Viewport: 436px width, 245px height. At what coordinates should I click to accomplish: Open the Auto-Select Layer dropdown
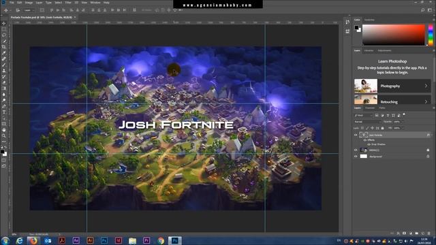(29, 10)
